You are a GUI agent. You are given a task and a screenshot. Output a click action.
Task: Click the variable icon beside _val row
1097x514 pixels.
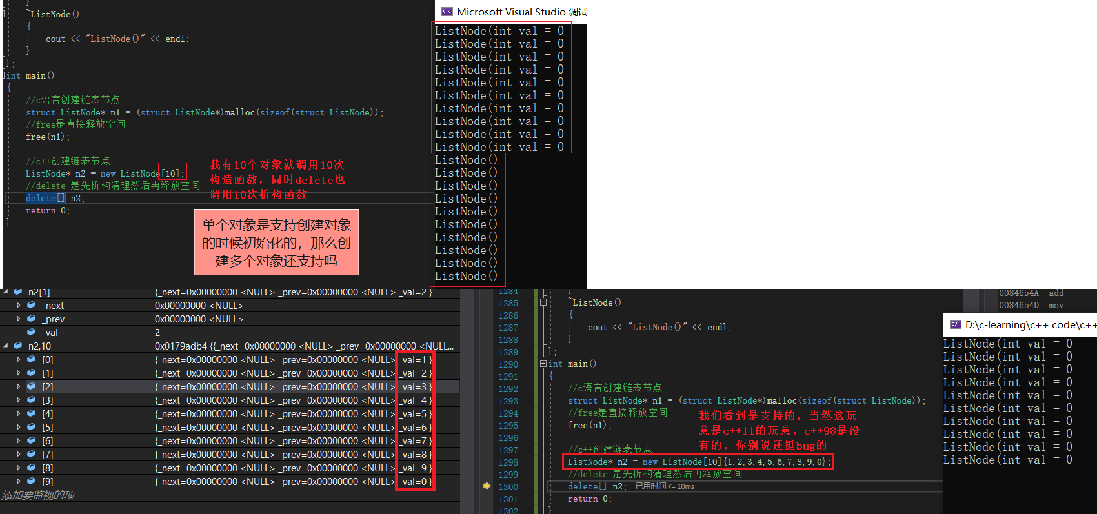[x=31, y=333]
